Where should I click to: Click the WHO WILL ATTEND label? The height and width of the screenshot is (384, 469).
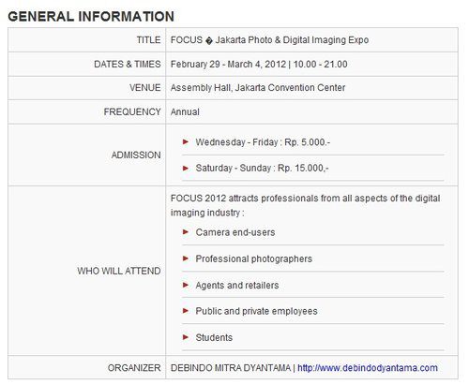[119, 271]
